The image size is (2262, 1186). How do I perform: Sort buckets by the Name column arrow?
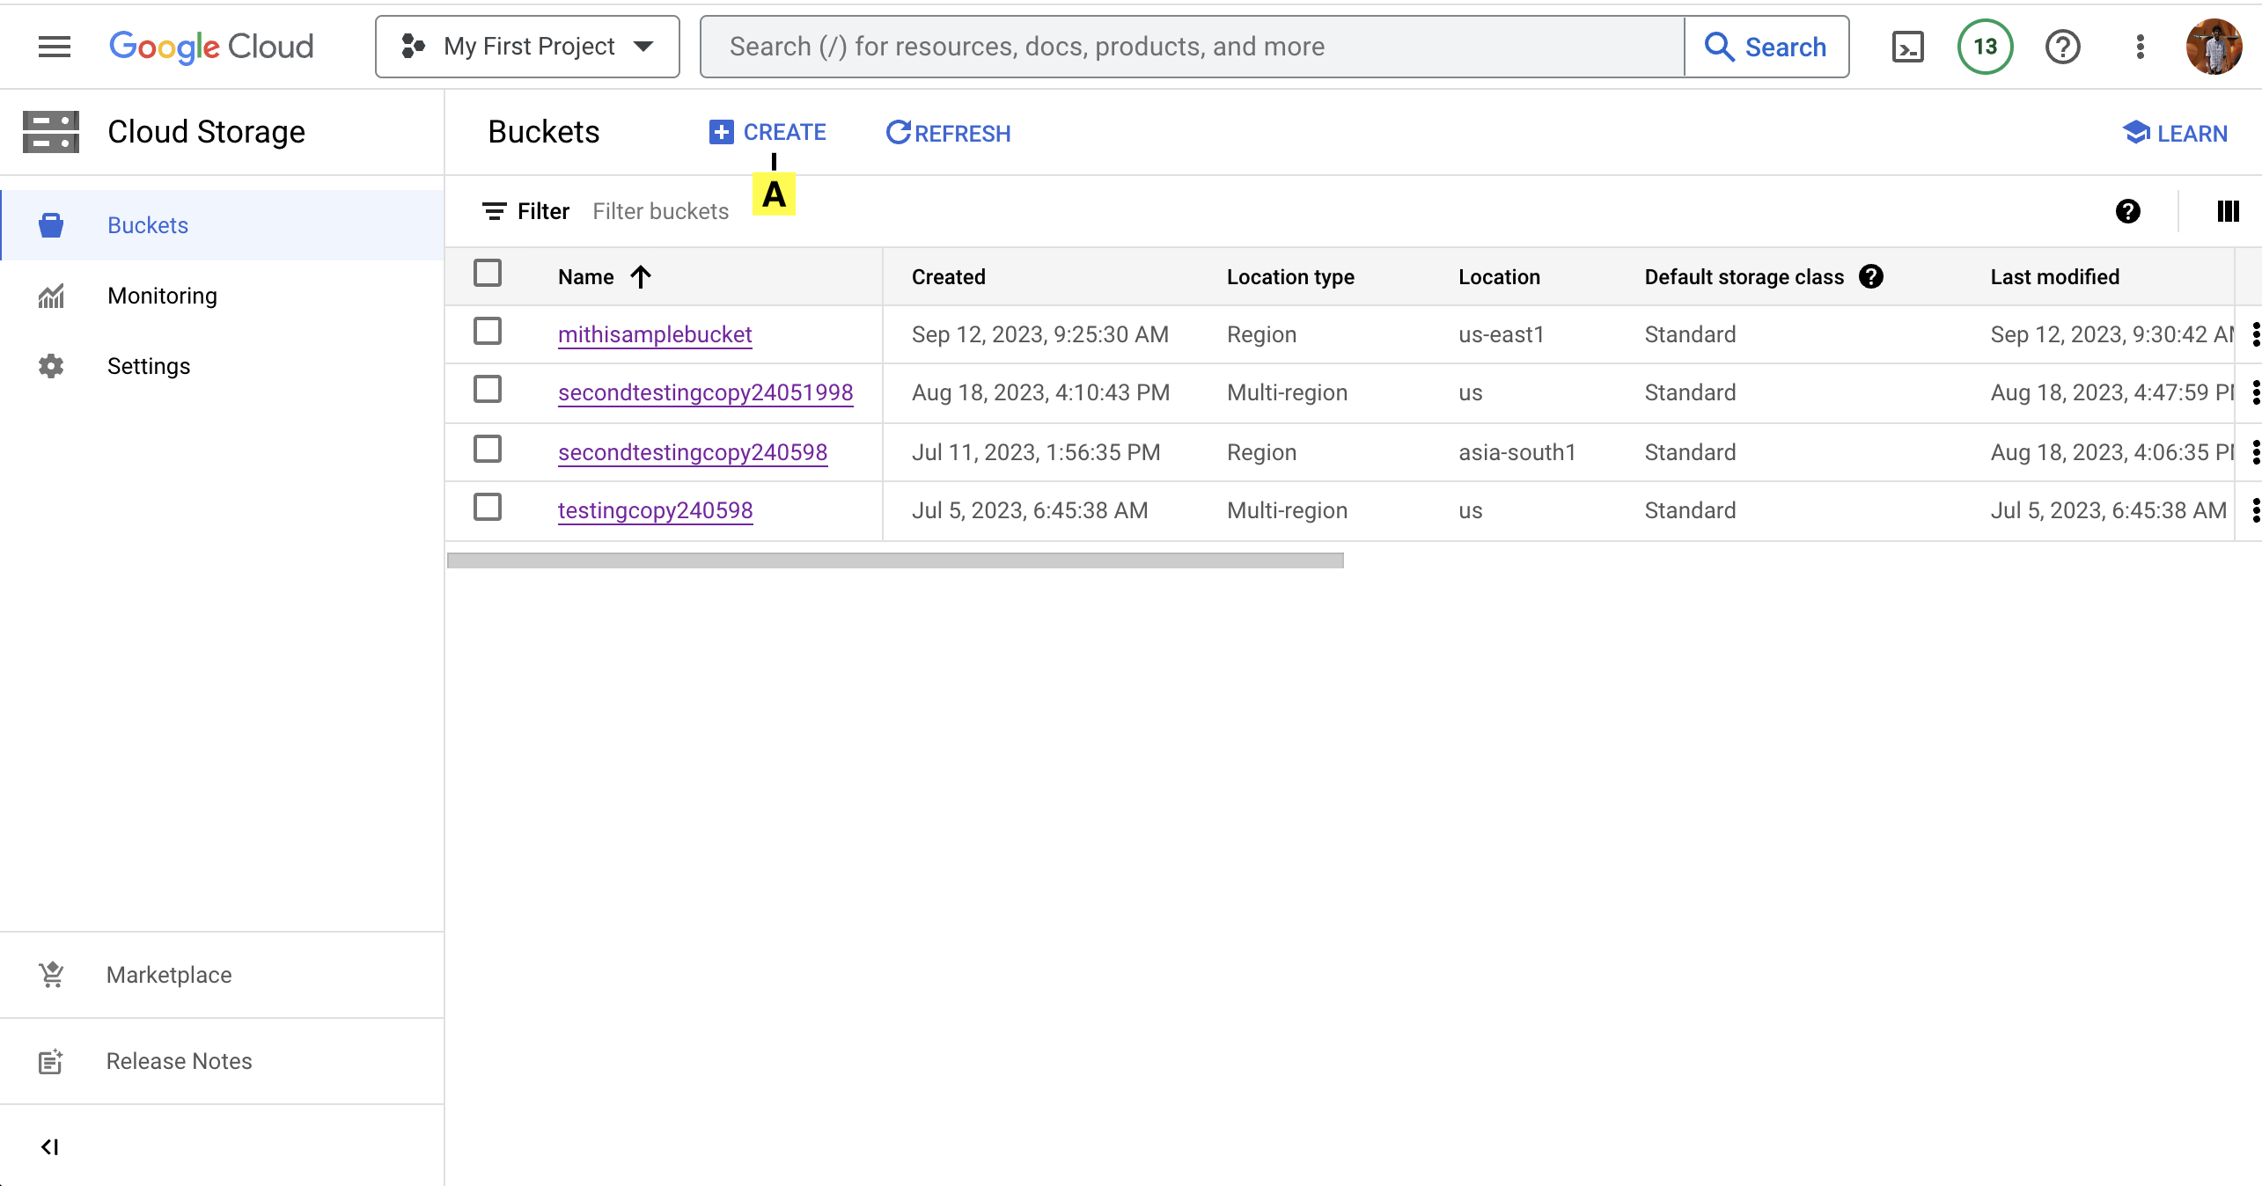[x=641, y=277]
